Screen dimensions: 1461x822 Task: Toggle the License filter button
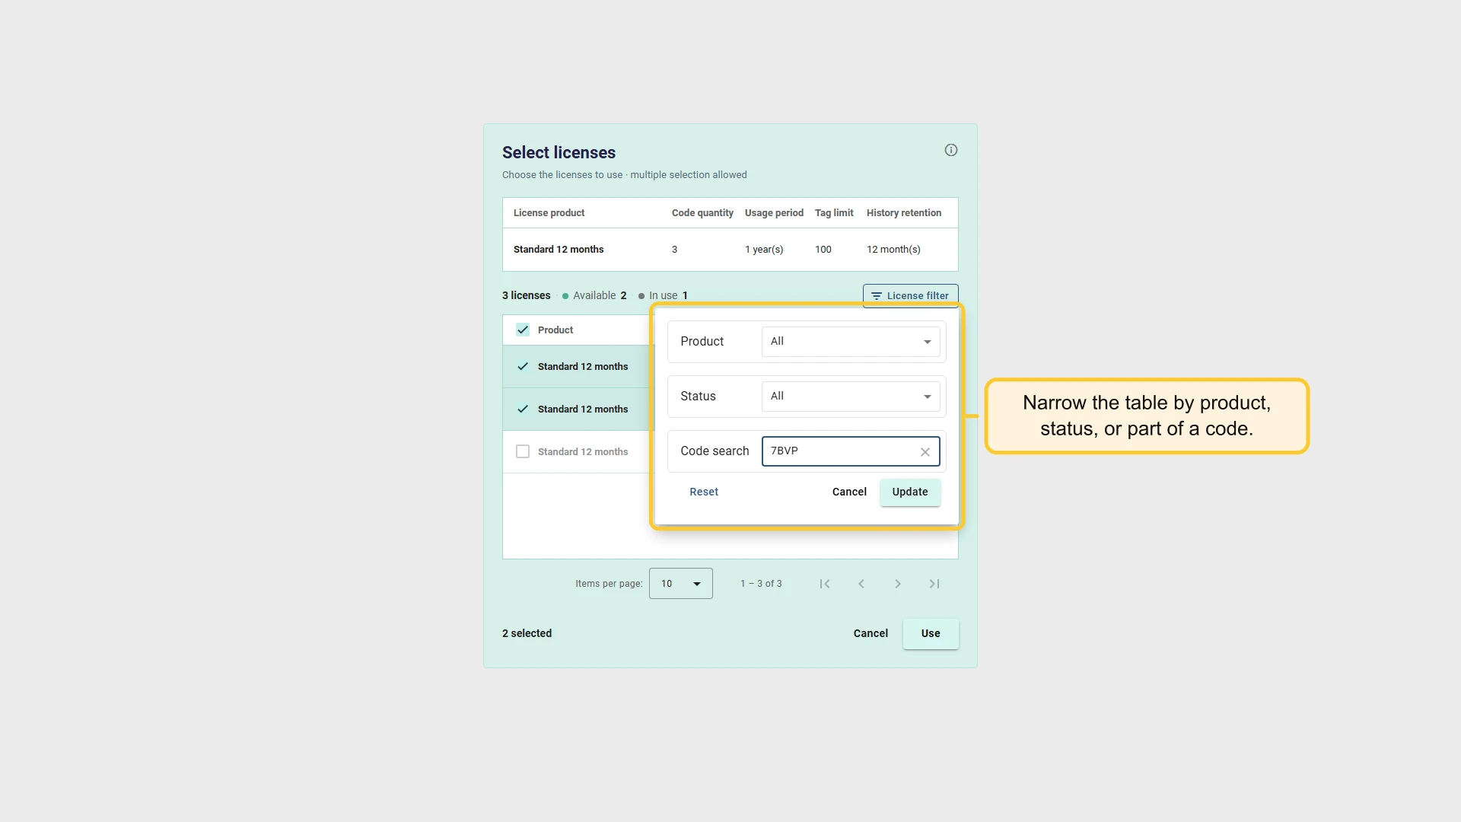tap(910, 295)
